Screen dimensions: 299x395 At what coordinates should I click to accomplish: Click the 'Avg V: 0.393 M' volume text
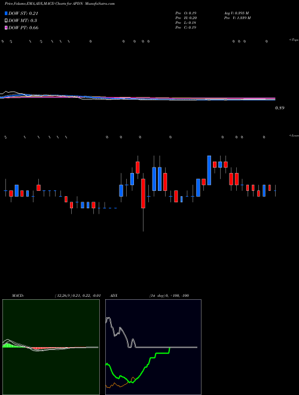236,13
